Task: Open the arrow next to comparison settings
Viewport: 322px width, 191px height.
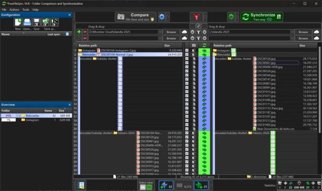Action: coord(168,17)
